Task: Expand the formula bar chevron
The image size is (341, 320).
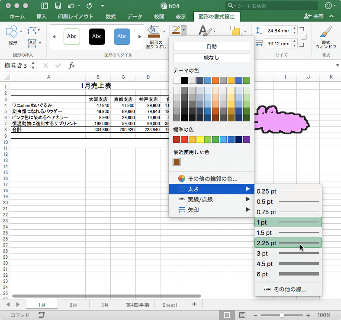Action: click(338, 65)
